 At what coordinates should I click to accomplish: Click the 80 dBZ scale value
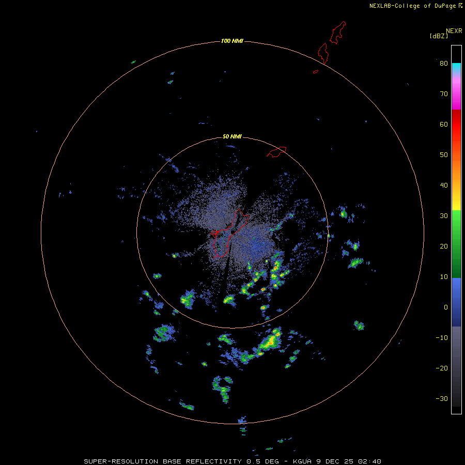[444, 63]
